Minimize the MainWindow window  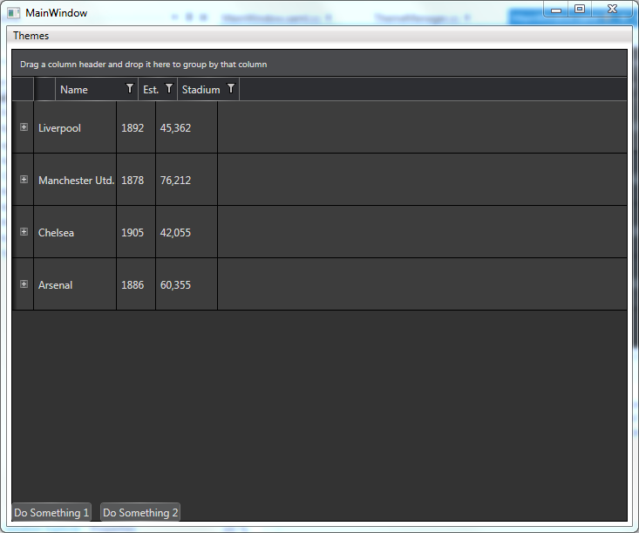[556, 10]
